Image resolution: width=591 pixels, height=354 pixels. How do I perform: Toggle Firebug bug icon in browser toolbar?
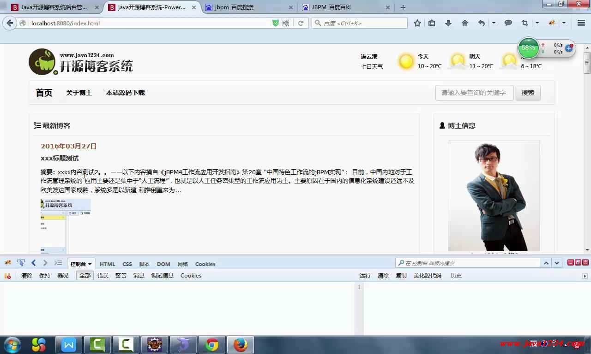(x=552, y=23)
